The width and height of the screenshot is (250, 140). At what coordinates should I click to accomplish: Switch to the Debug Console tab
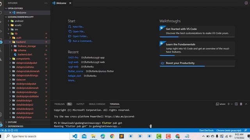click(97, 104)
